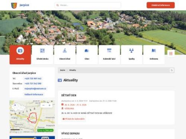Click the Višňovka location pin icon
Image resolution: width=186 pixels, height=139 pixels.
point(62,108)
